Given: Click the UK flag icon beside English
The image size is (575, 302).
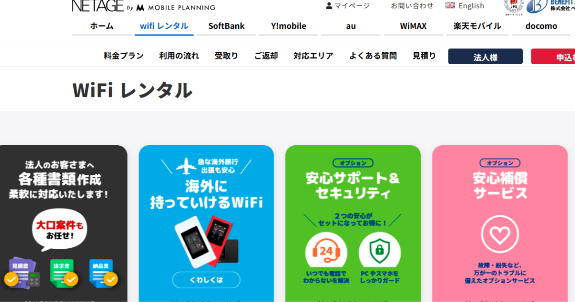Looking at the screenshot, I should (450, 5).
